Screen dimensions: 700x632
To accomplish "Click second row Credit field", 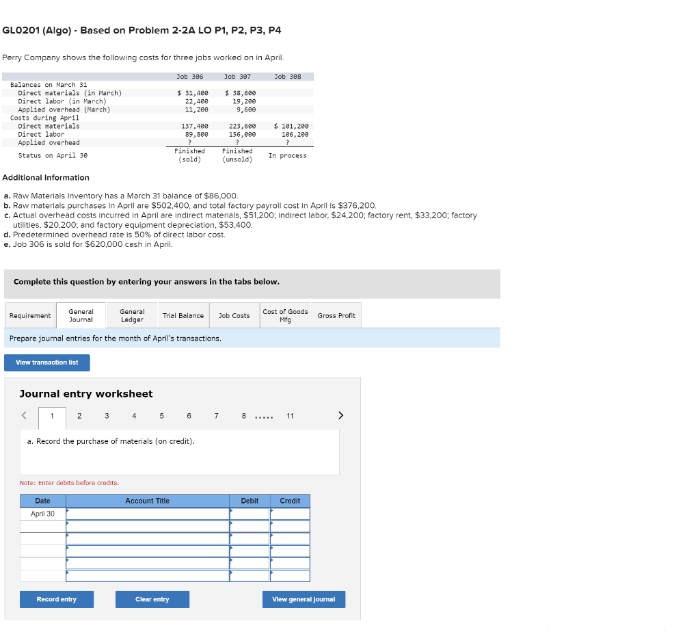I will tap(290, 527).
